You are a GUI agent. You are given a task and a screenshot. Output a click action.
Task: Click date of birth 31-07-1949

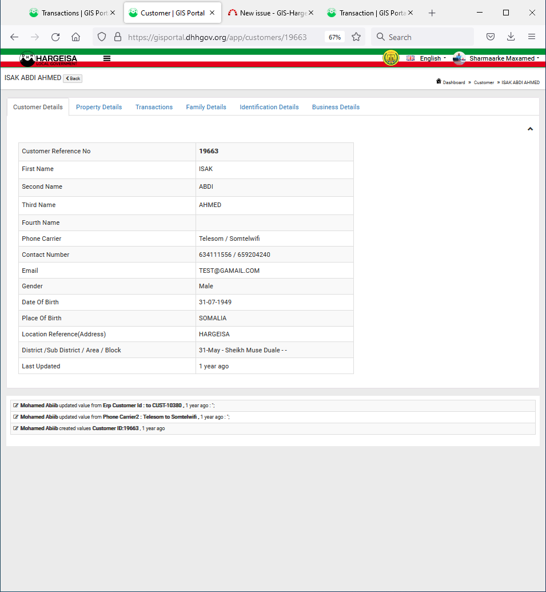pos(215,302)
